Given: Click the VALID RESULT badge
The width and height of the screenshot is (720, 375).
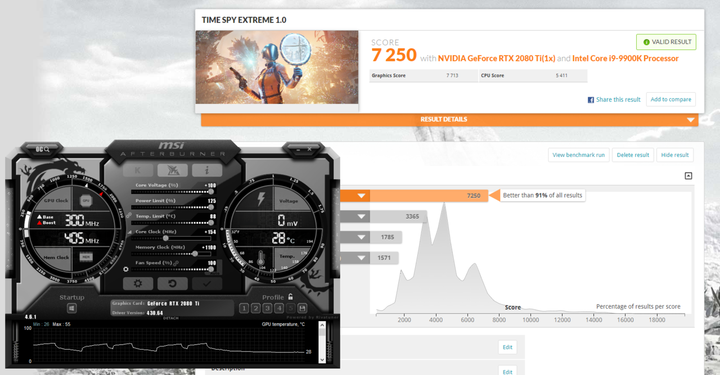Looking at the screenshot, I should coord(666,42).
